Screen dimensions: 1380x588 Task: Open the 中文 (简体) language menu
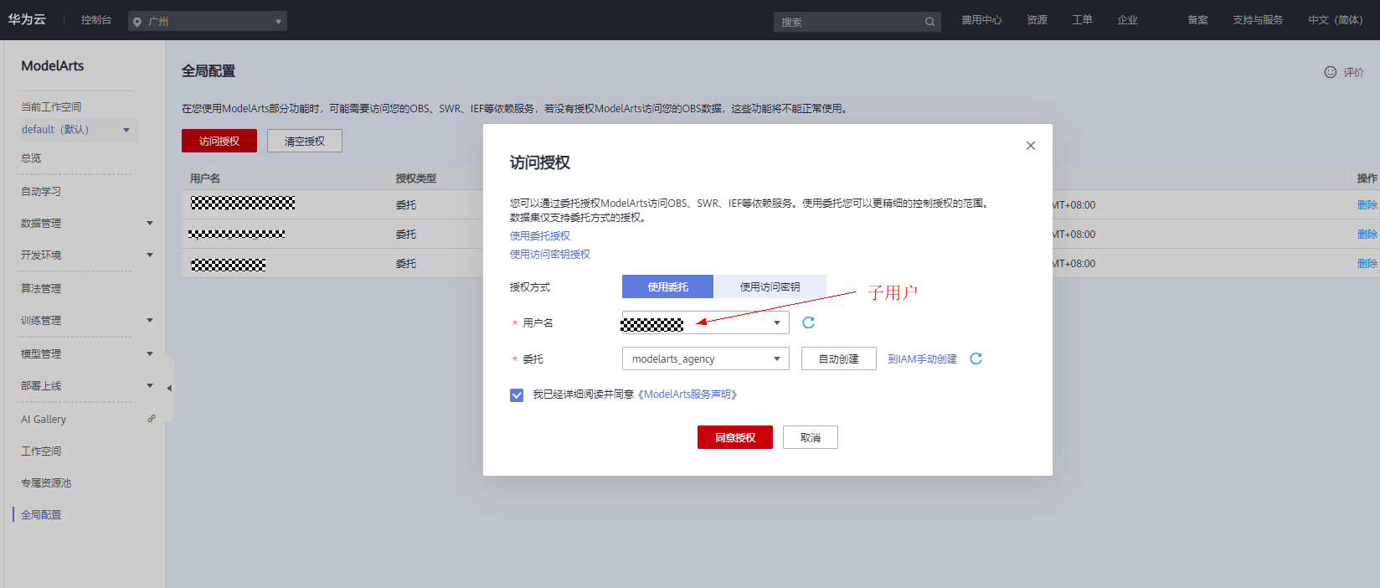(1336, 20)
